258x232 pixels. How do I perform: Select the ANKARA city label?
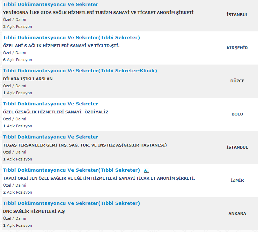tap(237, 214)
